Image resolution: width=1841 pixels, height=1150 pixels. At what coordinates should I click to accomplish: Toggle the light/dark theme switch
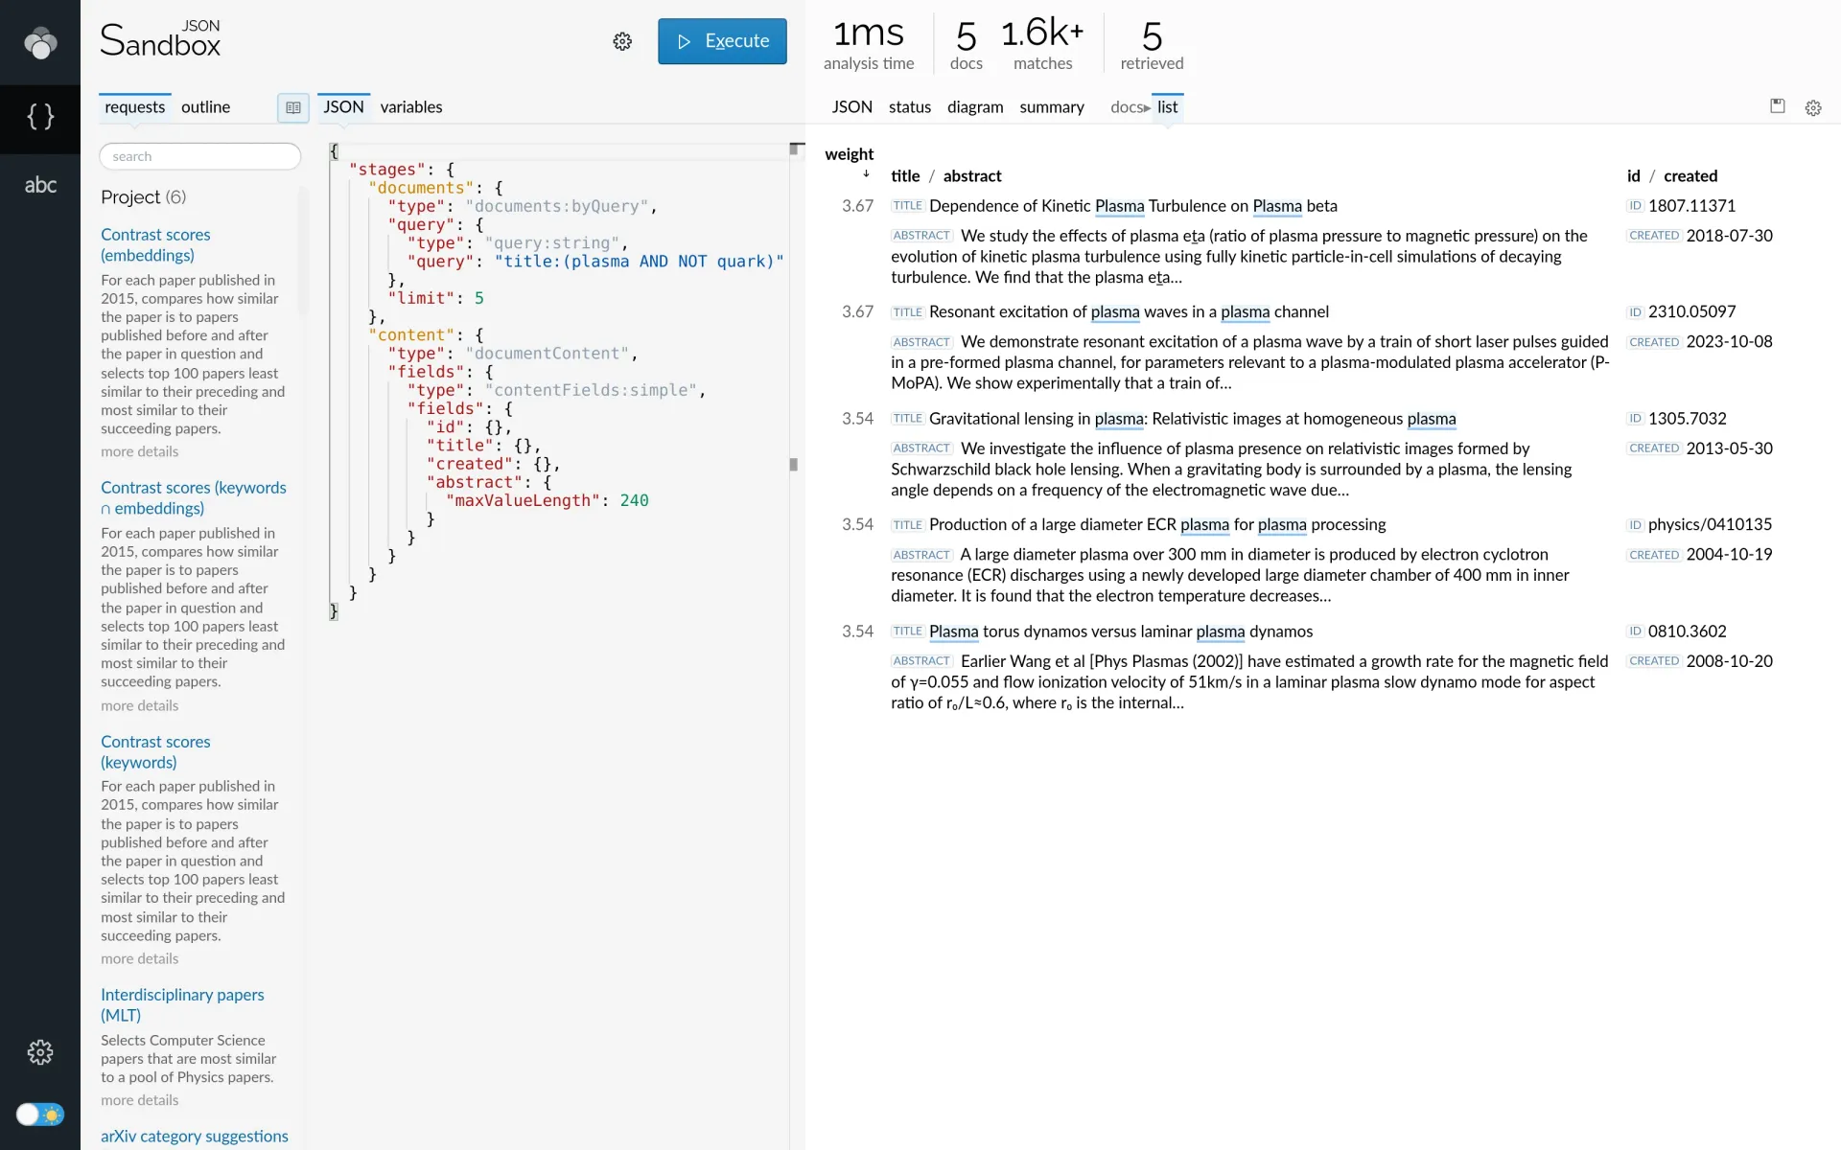[40, 1115]
